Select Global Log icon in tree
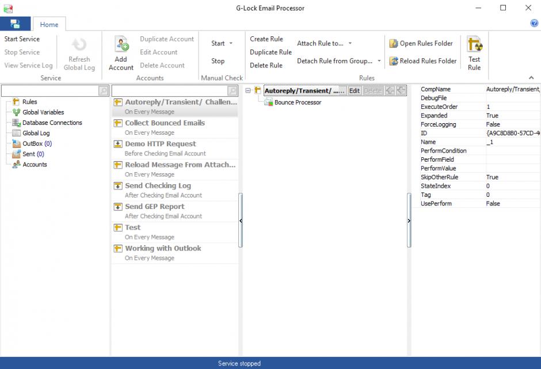The height and width of the screenshot is (369, 541). (x=16, y=133)
